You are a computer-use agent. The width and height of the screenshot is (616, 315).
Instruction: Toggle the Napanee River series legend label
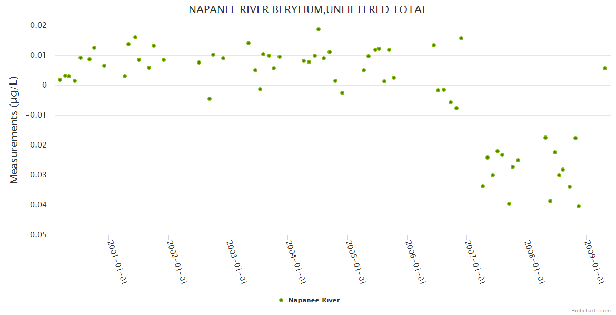[x=314, y=300]
